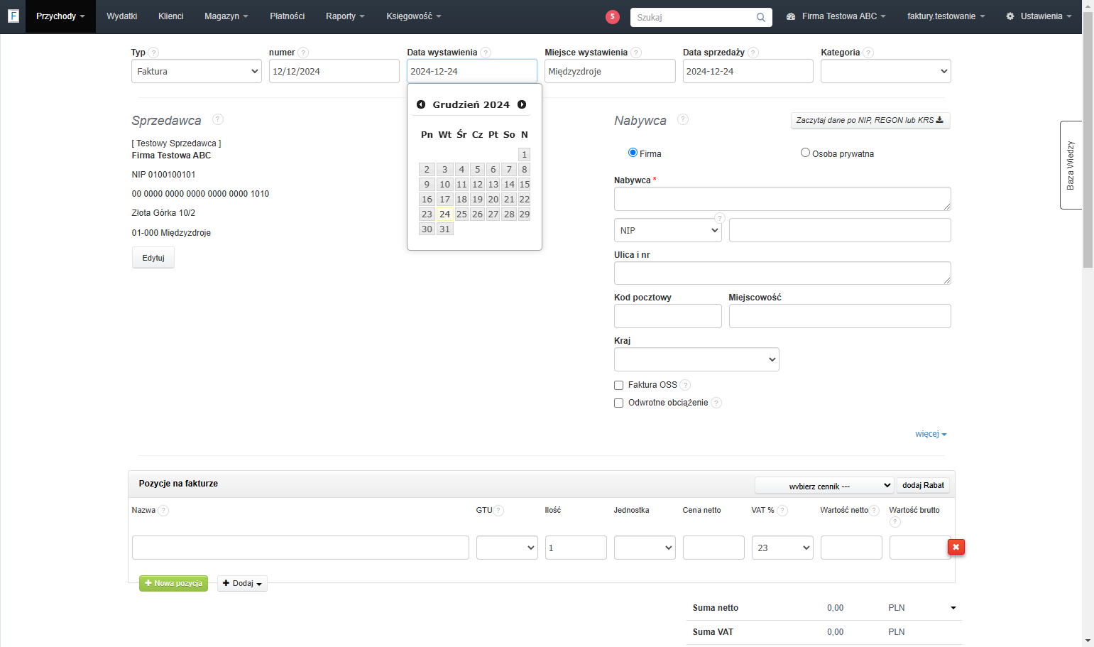Open the NIP identifier type dropdown
Image resolution: width=1094 pixels, height=647 pixels.
click(668, 230)
